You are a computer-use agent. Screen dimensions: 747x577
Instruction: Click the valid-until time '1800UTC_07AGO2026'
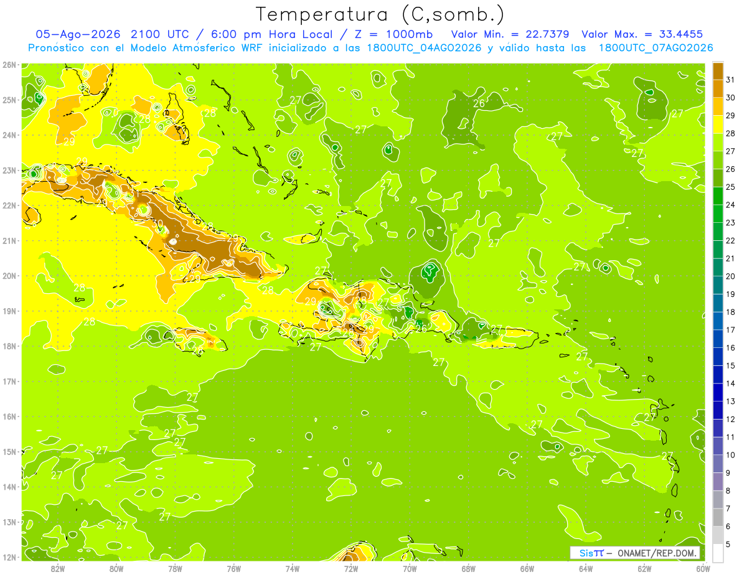[655, 48]
